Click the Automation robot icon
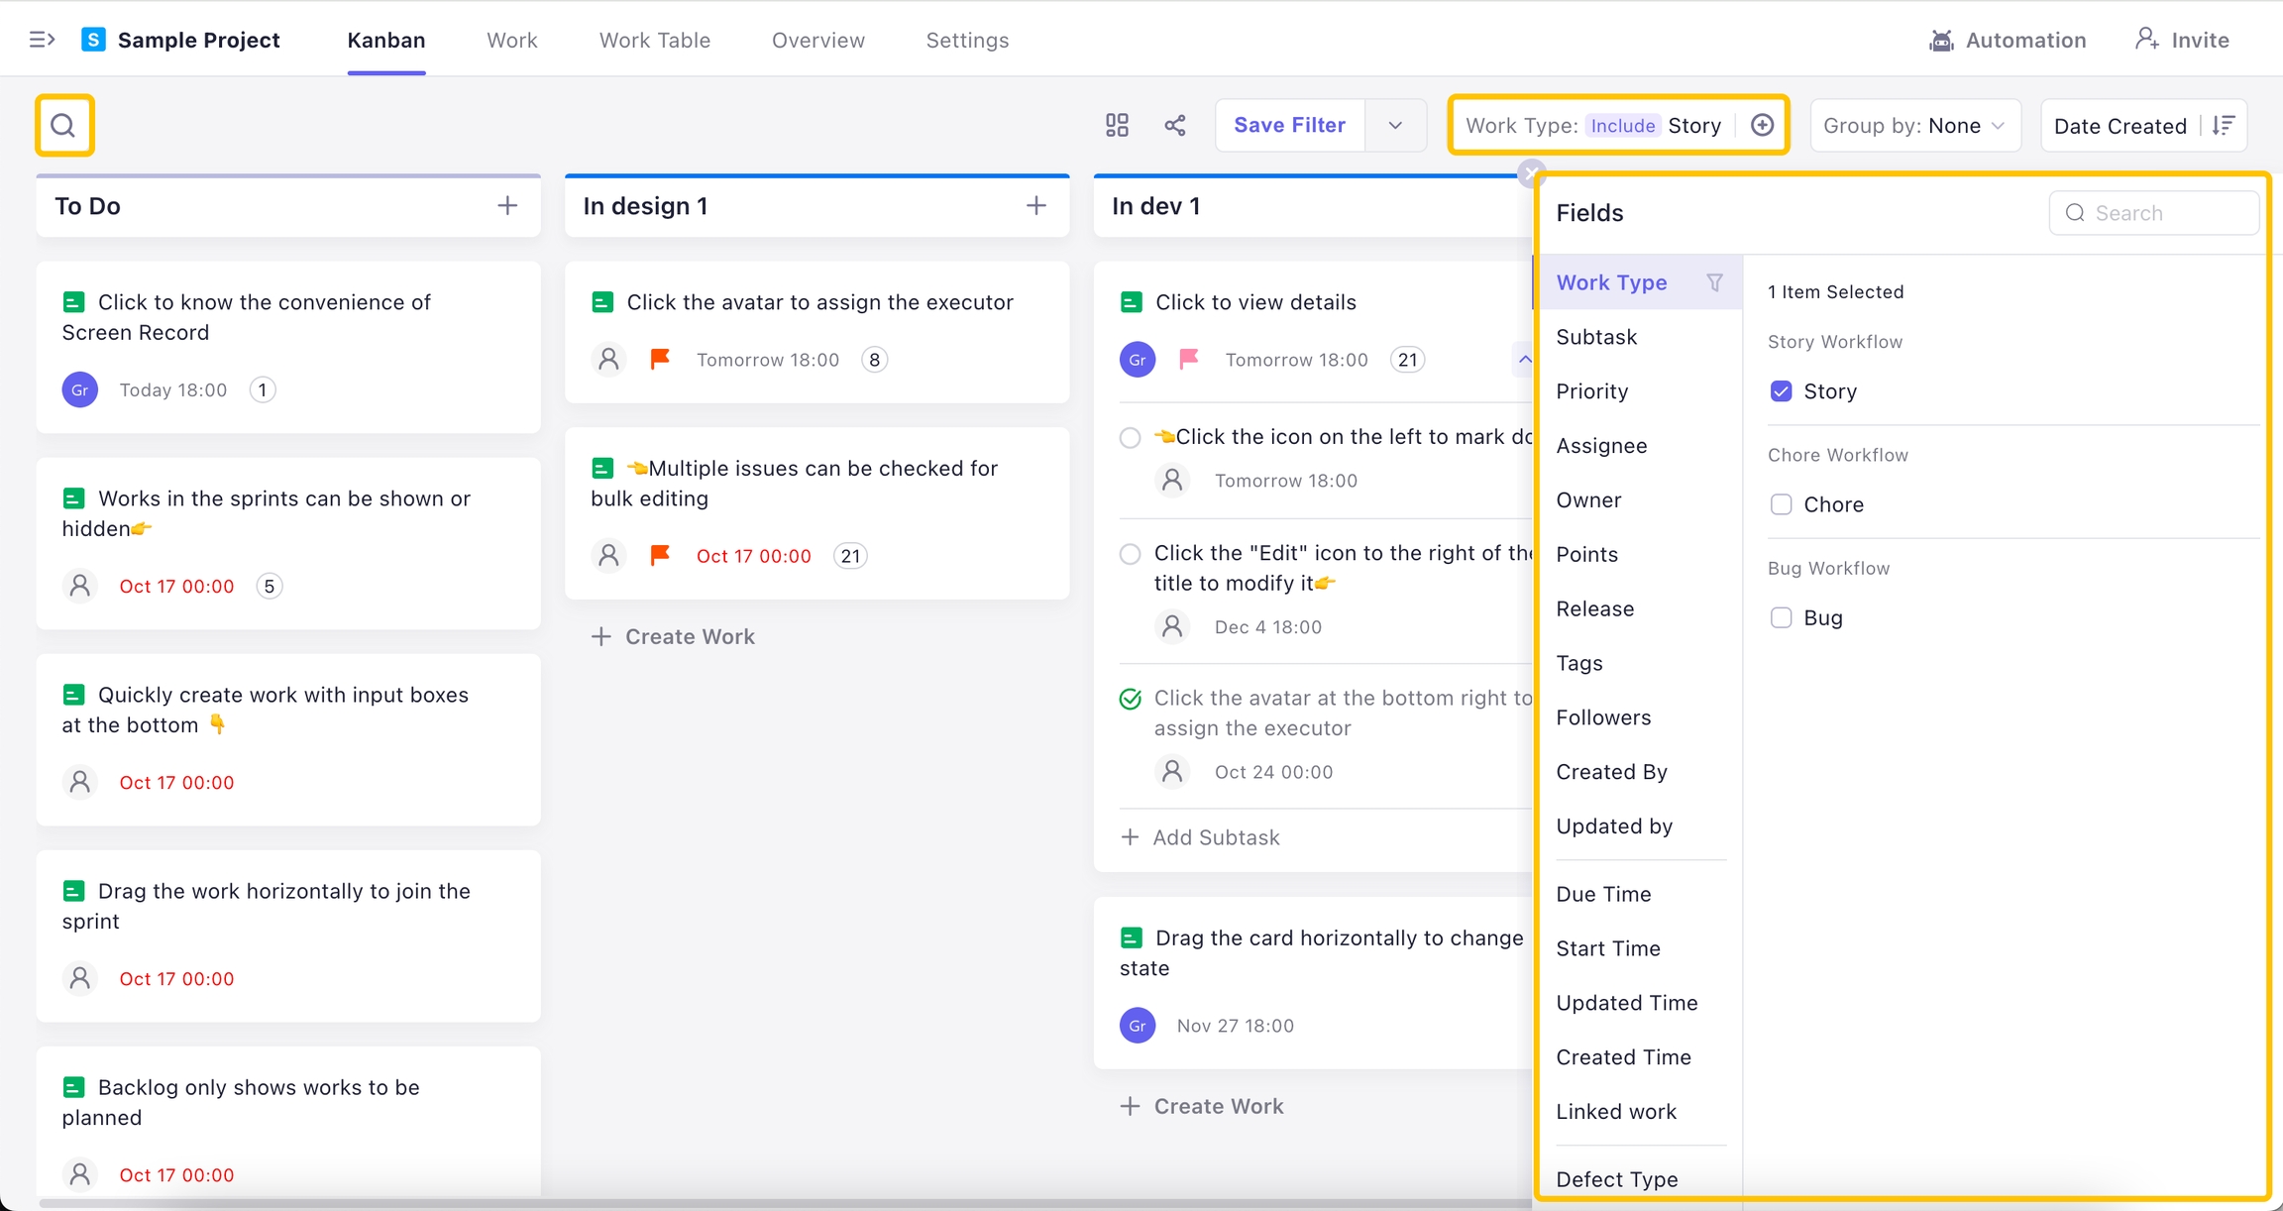 (1941, 40)
